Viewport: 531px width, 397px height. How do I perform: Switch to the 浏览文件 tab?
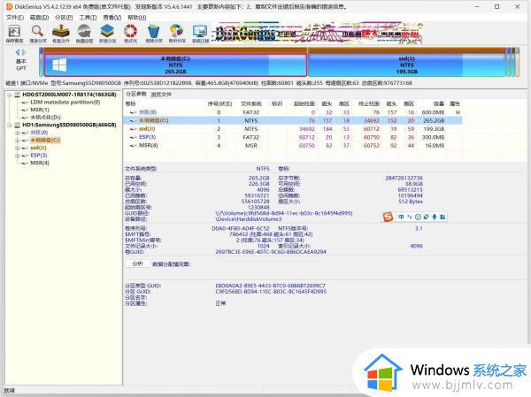(x=161, y=95)
